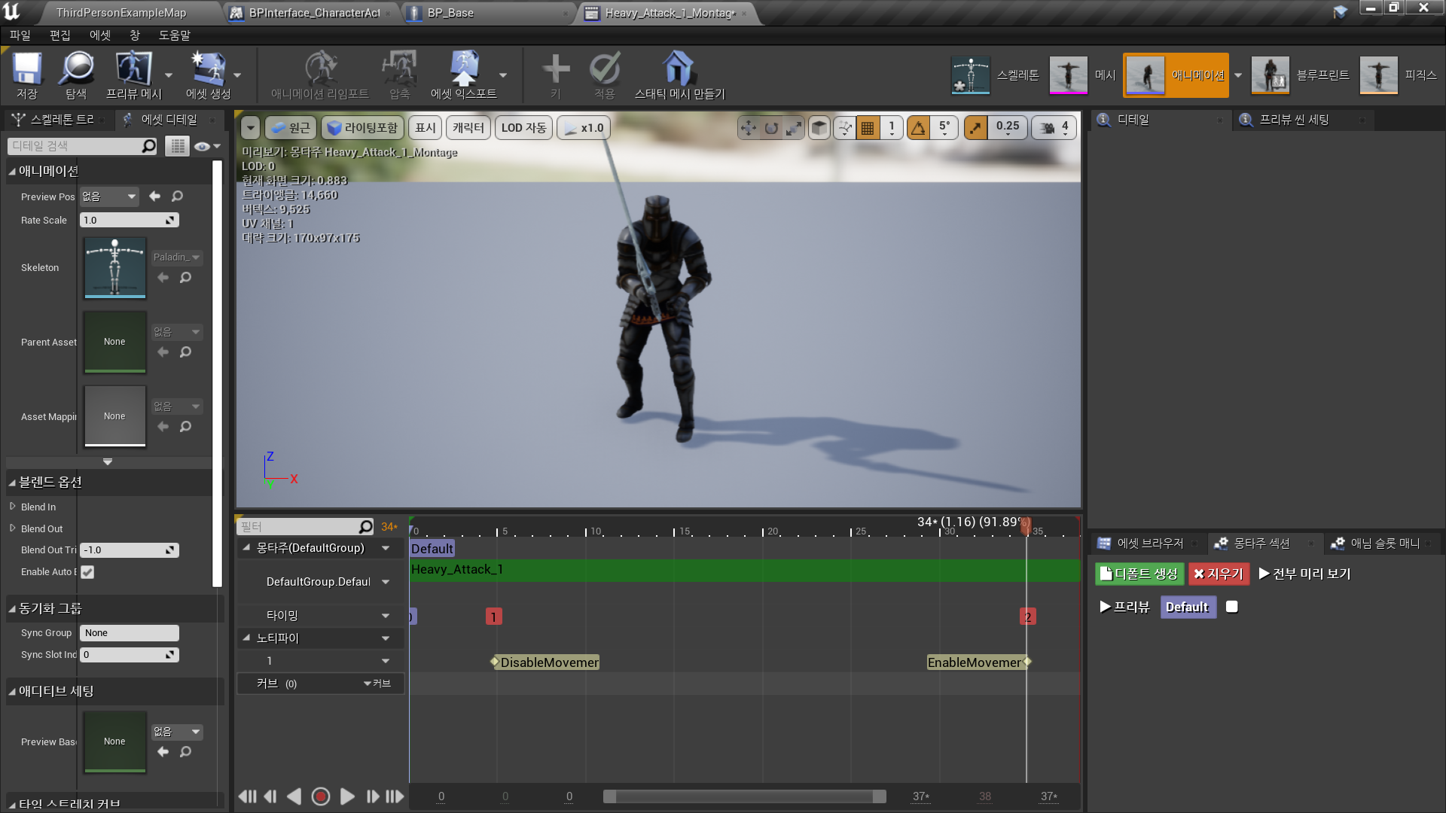Image resolution: width=1446 pixels, height=813 pixels.
Task: Open Preview Pose dropdown showing 없음
Action: (x=110, y=196)
